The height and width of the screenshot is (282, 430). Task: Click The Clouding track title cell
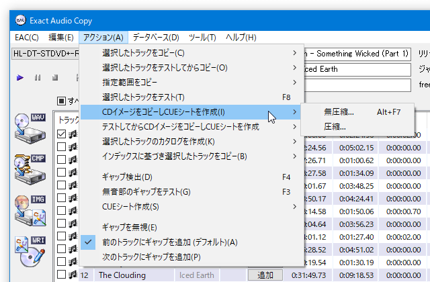[x=134, y=275]
